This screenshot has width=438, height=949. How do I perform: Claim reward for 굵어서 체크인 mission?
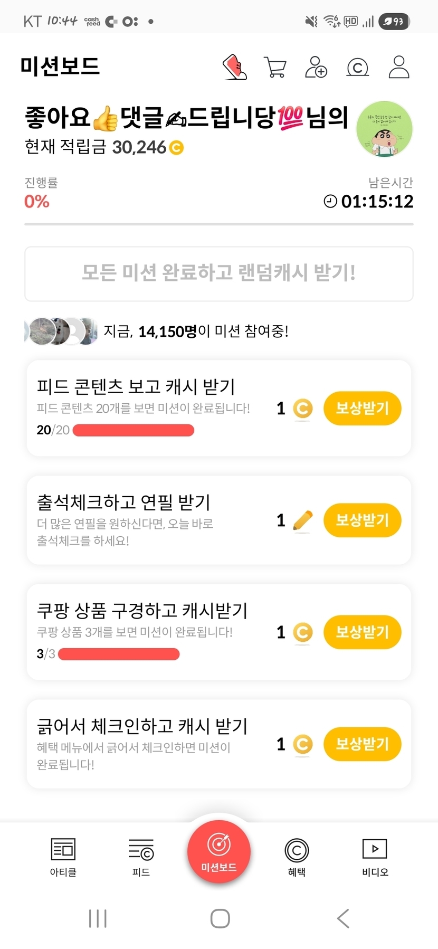(362, 744)
